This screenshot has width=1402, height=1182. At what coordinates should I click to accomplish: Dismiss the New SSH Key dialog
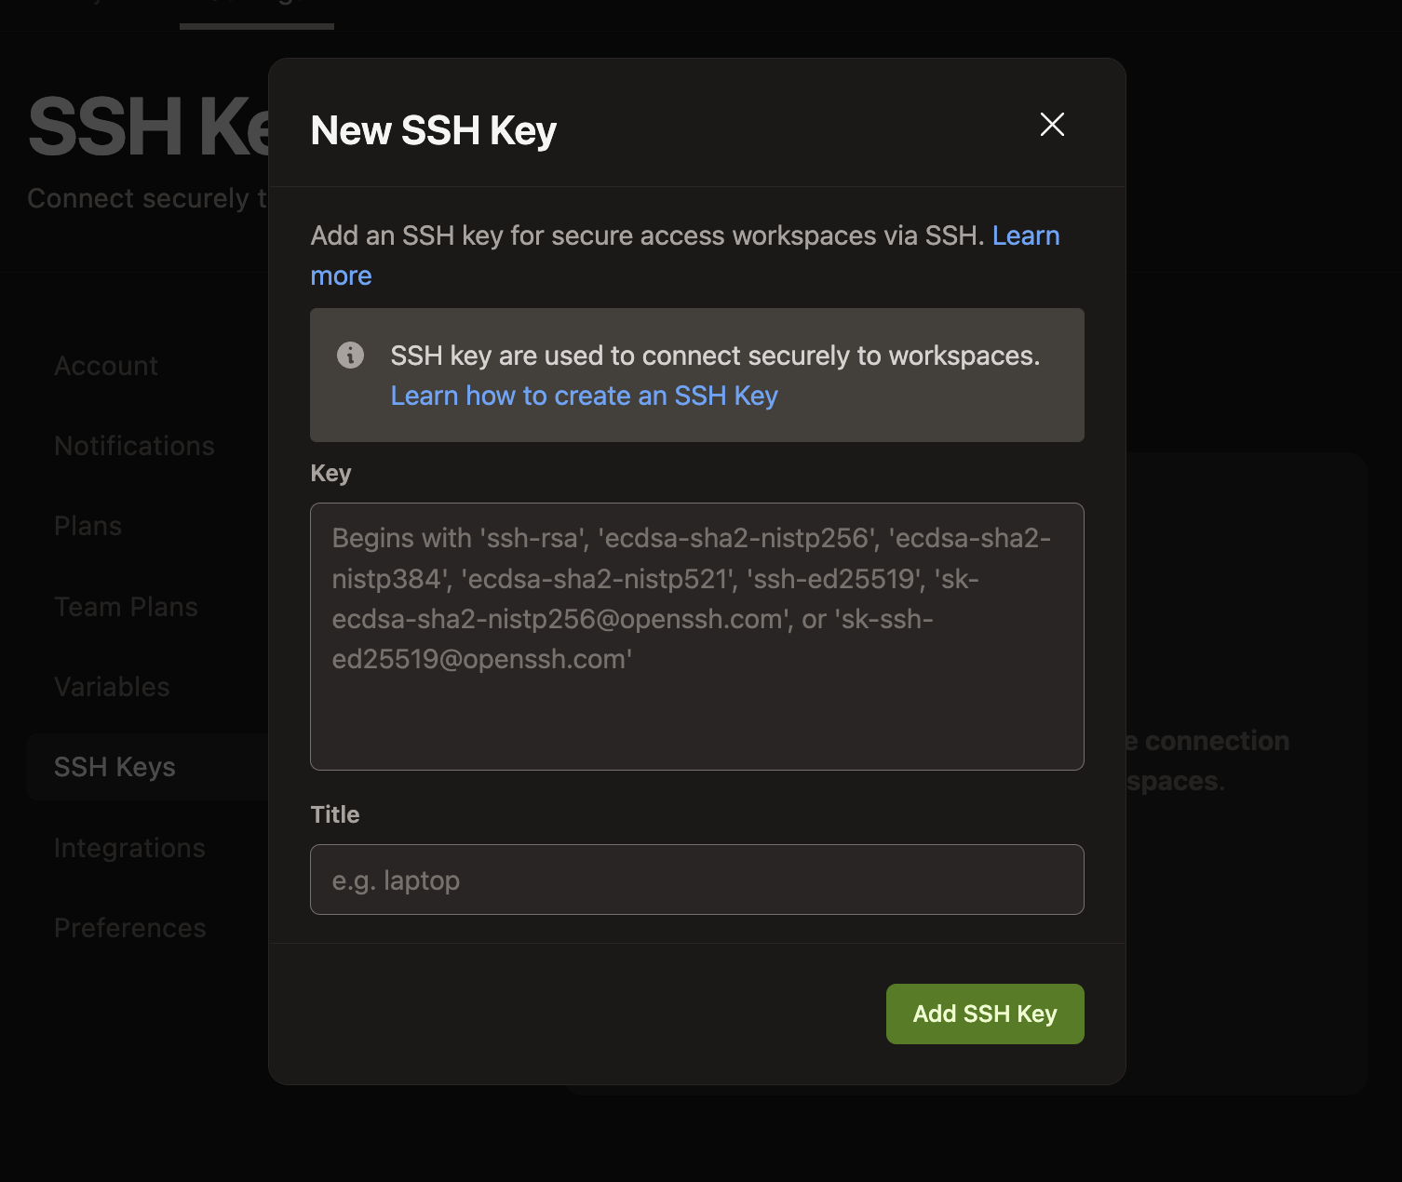[x=1051, y=124]
